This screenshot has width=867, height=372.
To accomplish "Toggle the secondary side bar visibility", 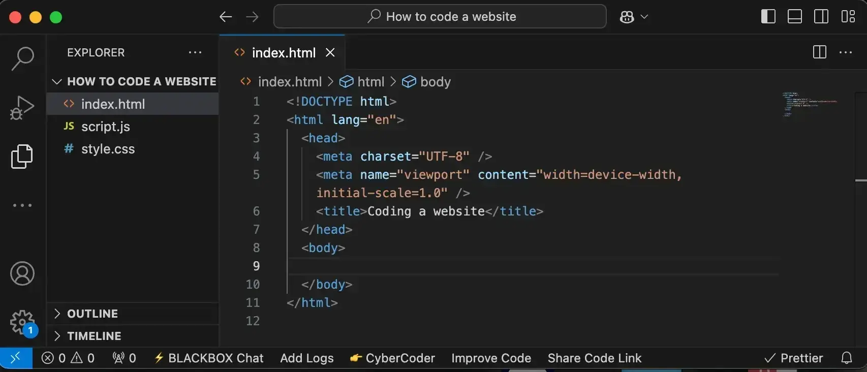I will click(x=821, y=17).
